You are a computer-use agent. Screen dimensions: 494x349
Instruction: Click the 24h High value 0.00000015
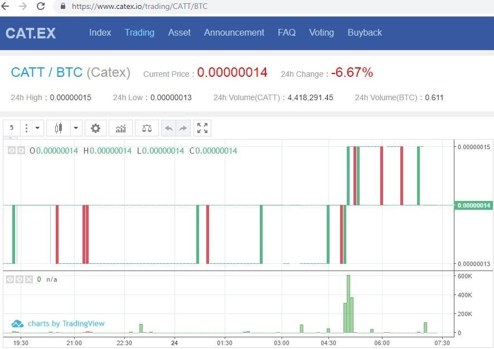[x=71, y=97]
